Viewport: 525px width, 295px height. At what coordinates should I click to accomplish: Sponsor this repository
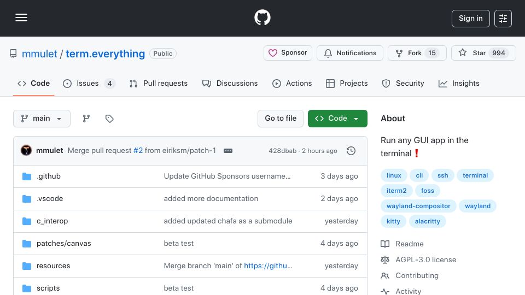(288, 53)
